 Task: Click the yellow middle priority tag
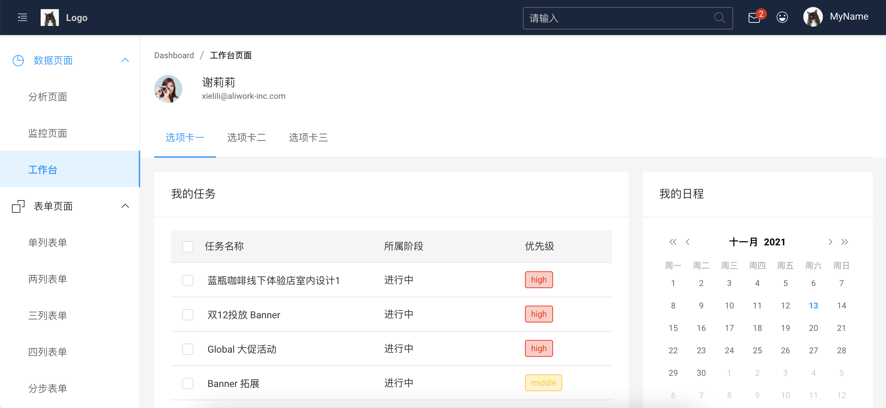(x=543, y=383)
